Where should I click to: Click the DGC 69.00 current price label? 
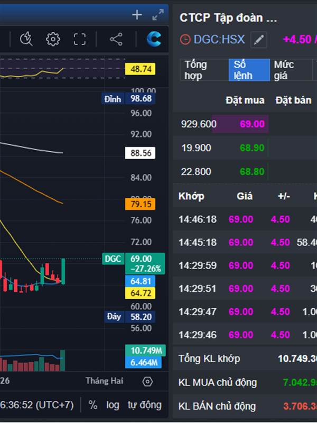(x=134, y=263)
